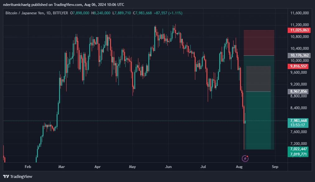Click the 11,600,000 price axis label
Screen dimensions: 315x182
tap(299, 13)
